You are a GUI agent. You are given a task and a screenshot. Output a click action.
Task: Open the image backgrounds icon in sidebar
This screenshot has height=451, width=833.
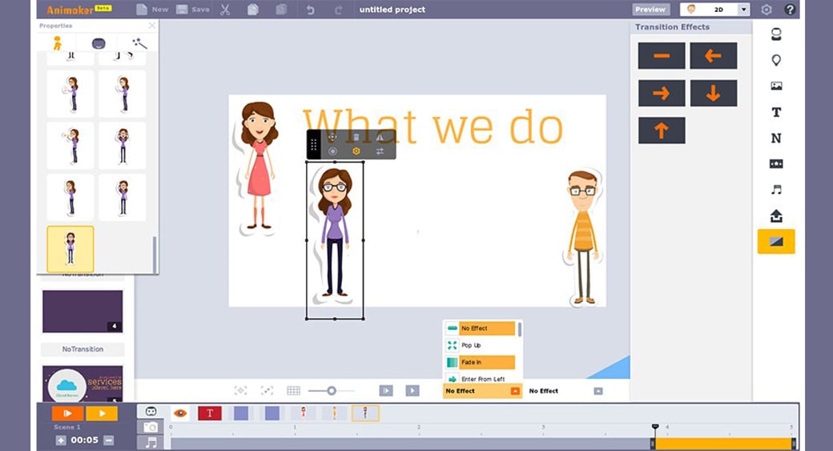[775, 86]
